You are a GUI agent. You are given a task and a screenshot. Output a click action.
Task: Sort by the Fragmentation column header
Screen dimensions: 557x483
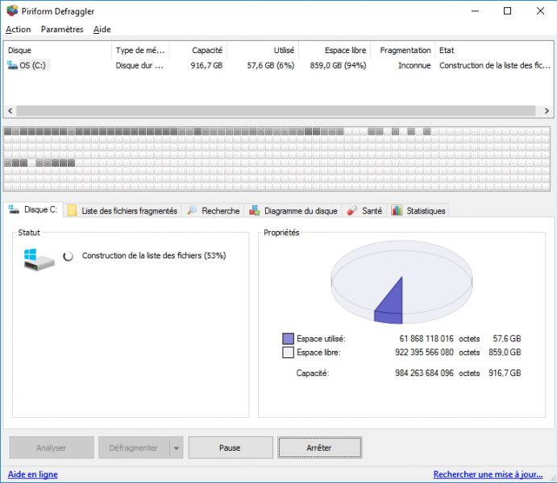pyautogui.click(x=403, y=51)
